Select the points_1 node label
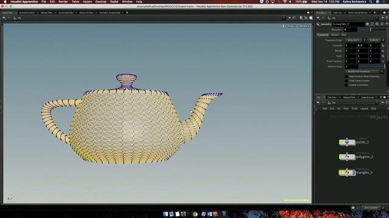389x218 pixels. click(362, 142)
